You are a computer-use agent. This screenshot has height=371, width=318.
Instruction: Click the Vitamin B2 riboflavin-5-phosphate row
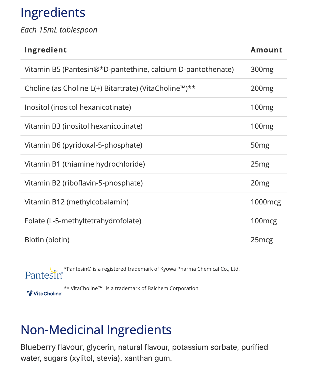pyautogui.click(x=154, y=183)
